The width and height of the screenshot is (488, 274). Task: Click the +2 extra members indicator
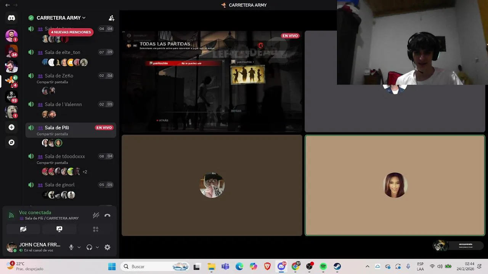[x=85, y=172]
